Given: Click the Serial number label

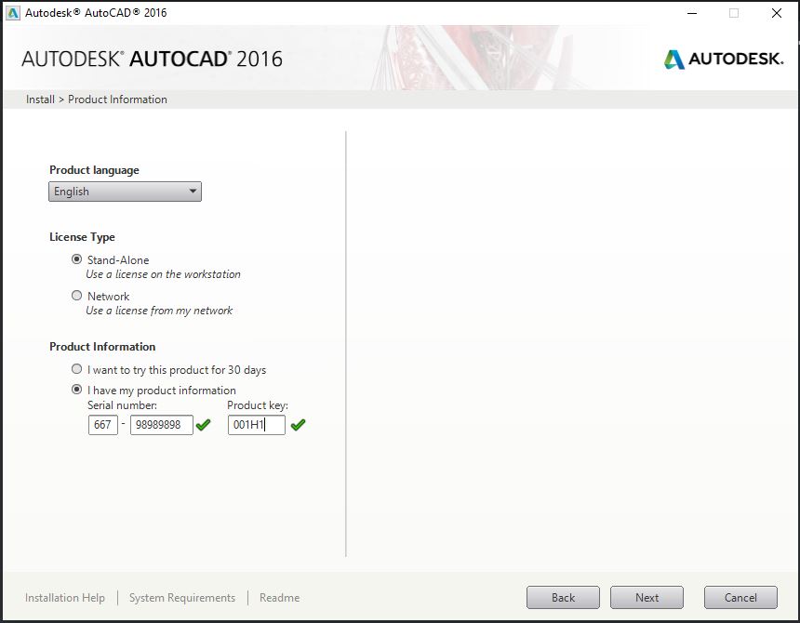Looking at the screenshot, I should [x=123, y=405].
